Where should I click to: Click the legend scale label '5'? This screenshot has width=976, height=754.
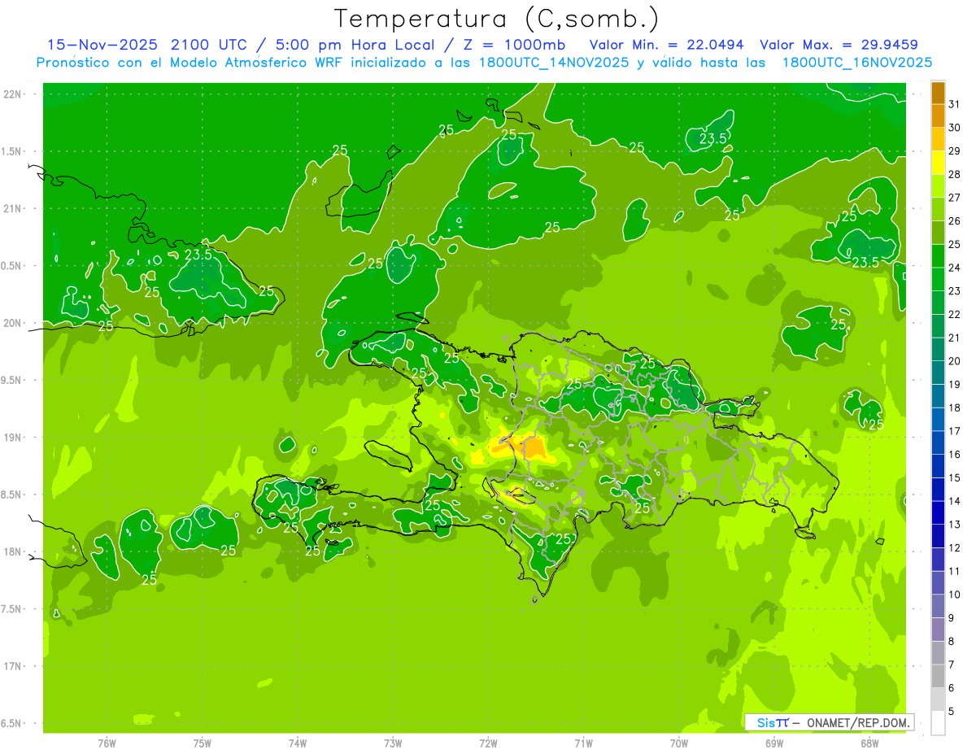[x=952, y=712]
